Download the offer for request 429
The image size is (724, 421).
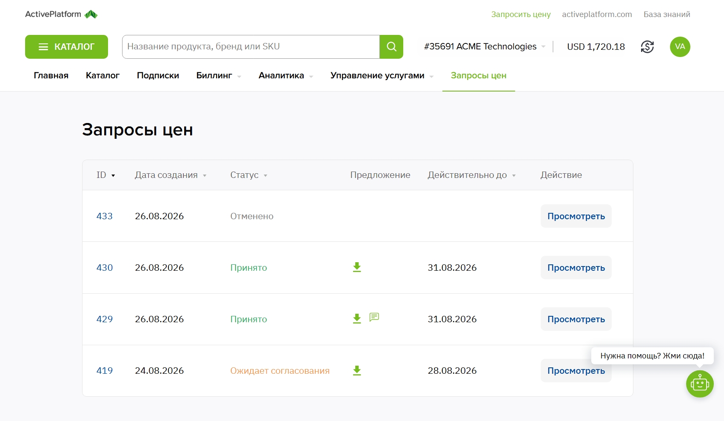(x=357, y=319)
